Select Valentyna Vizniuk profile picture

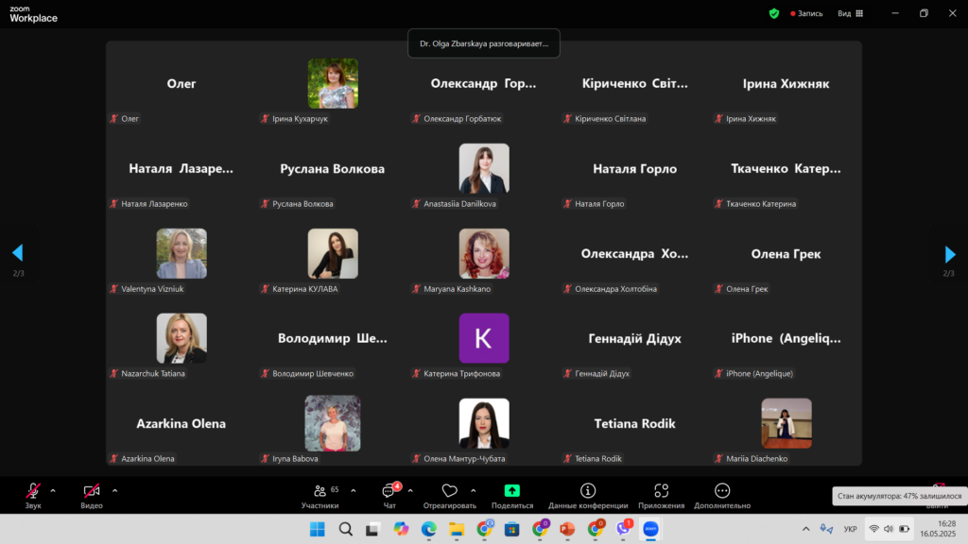181,253
